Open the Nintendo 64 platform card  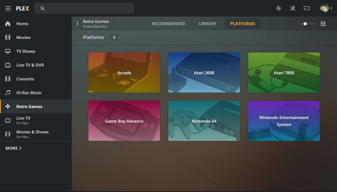204,121
